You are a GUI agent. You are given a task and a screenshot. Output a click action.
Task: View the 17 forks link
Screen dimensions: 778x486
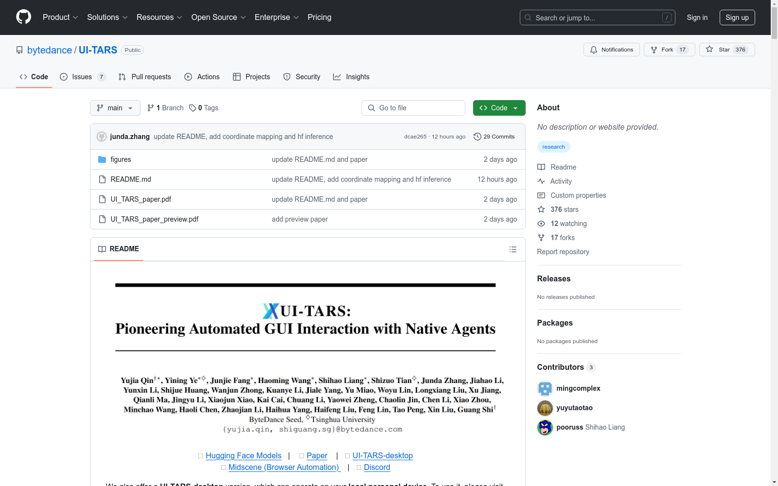click(556, 238)
